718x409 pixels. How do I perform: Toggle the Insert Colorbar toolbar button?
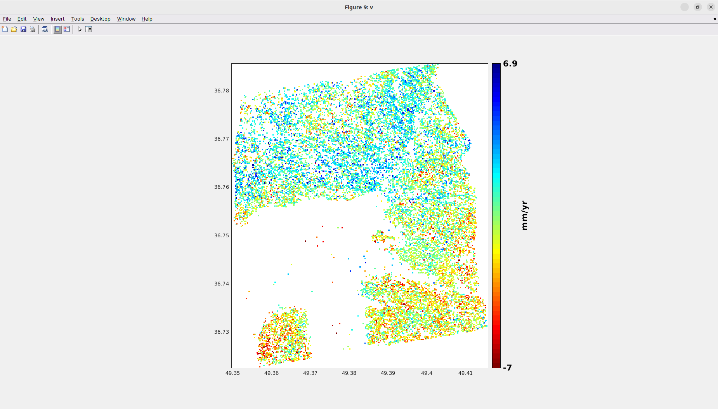point(57,29)
